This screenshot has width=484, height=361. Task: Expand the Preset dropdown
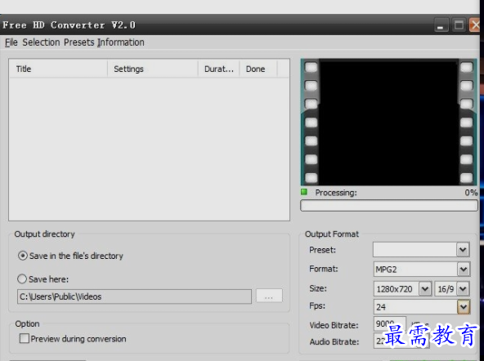point(463,250)
